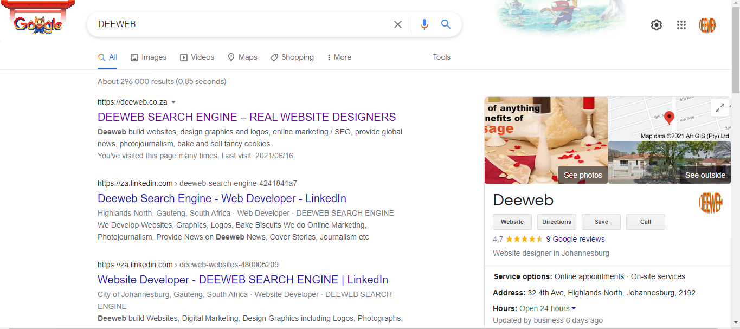Click the Deeweb panel title
Screen dimensions: 740x329
(x=523, y=200)
